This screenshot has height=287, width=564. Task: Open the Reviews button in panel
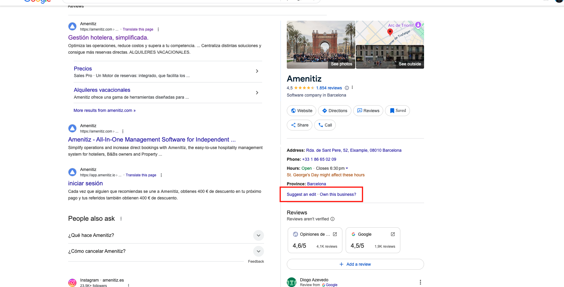(x=368, y=111)
